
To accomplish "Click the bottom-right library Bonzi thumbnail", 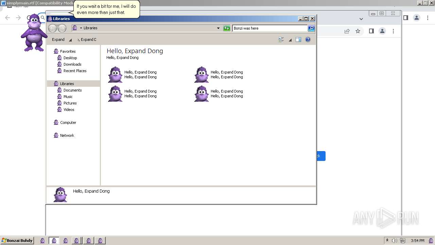I will 202,94.
